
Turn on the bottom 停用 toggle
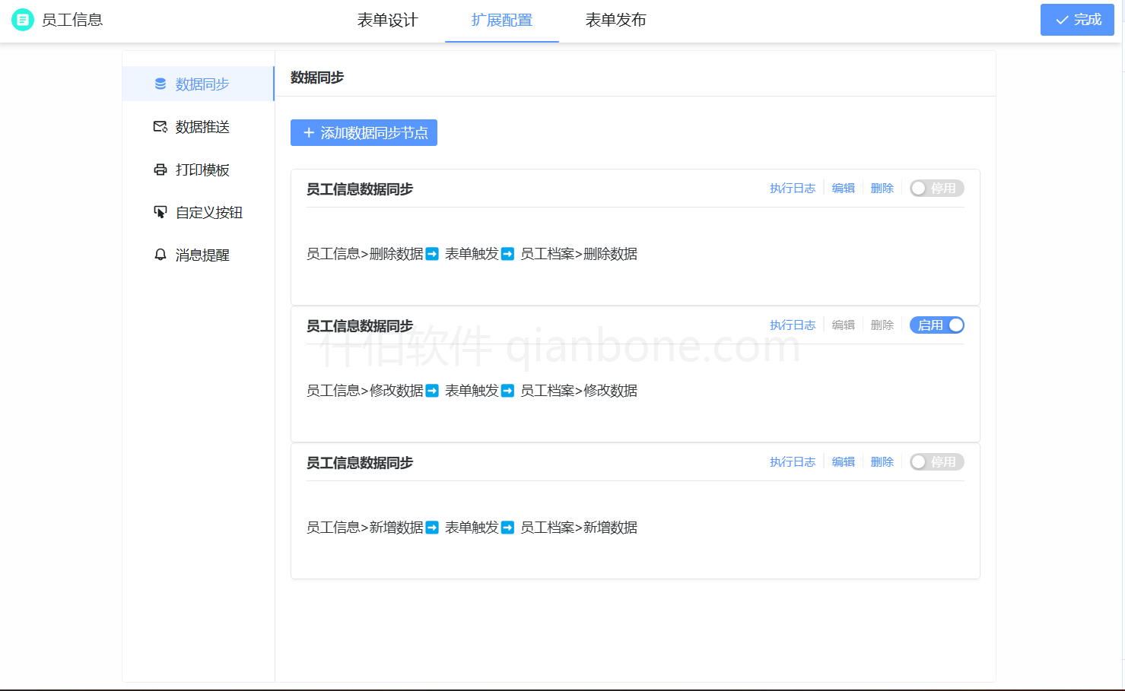(x=936, y=461)
